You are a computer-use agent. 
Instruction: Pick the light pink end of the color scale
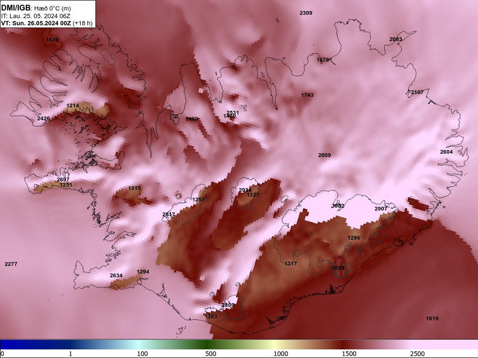click(445, 345)
